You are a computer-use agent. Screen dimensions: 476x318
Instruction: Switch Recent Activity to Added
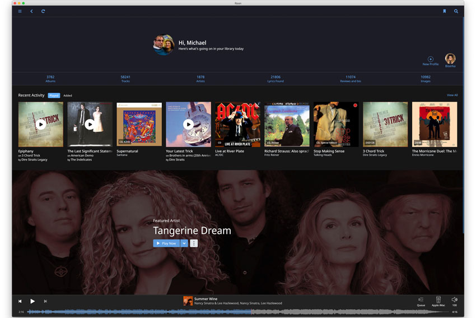[68, 95]
